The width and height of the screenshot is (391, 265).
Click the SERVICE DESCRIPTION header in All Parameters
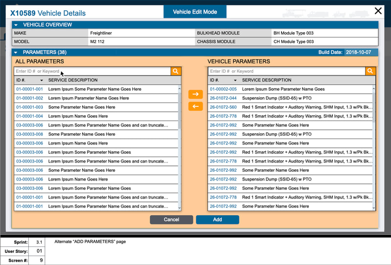click(73, 80)
